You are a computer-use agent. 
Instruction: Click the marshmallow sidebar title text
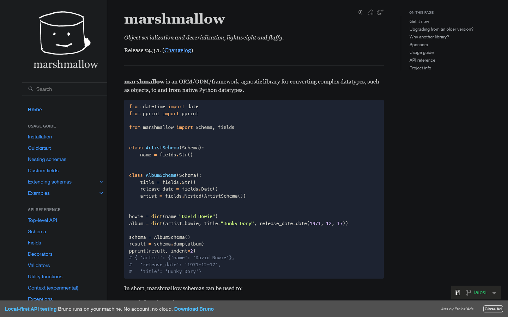(66, 64)
